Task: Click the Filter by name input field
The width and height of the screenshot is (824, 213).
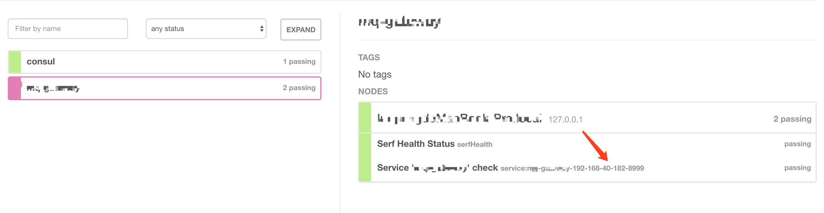Action: [x=68, y=29]
